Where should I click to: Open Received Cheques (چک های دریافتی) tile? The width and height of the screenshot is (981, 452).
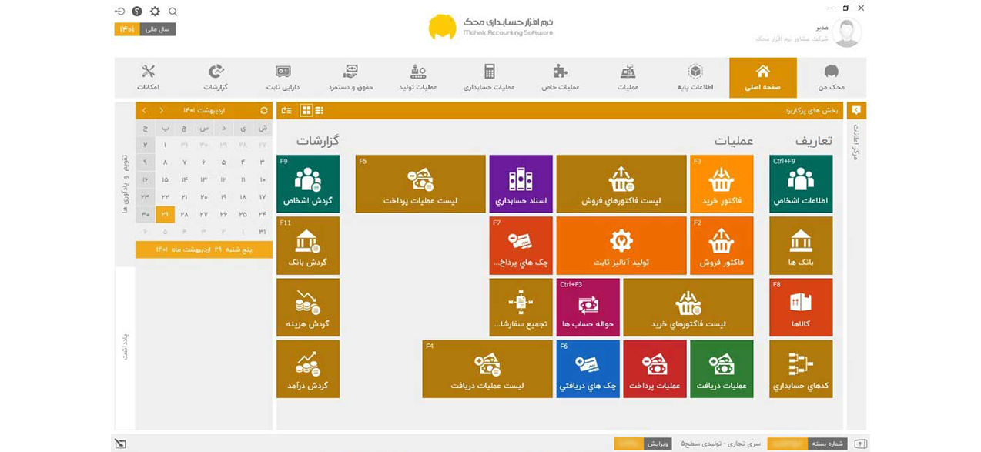[x=588, y=369]
